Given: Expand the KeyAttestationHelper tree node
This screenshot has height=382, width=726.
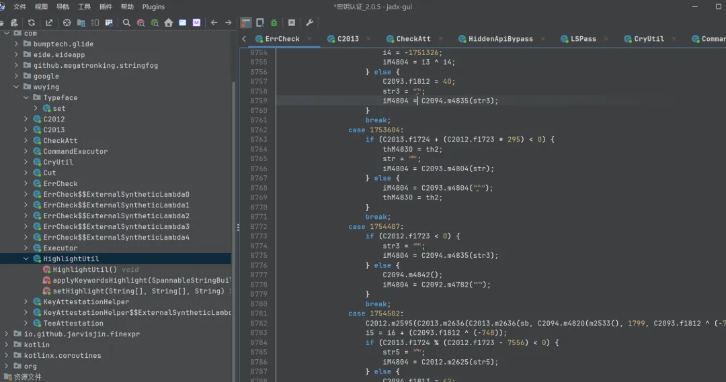Looking at the screenshot, I should 26,302.
